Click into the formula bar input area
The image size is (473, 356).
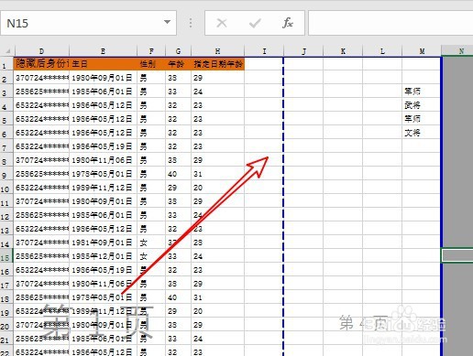(x=390, y=23)
